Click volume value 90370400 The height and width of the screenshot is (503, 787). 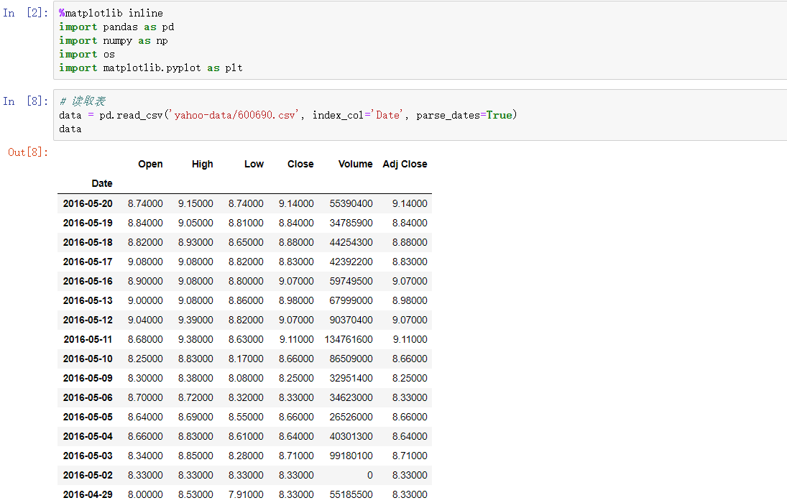[351, 320]
